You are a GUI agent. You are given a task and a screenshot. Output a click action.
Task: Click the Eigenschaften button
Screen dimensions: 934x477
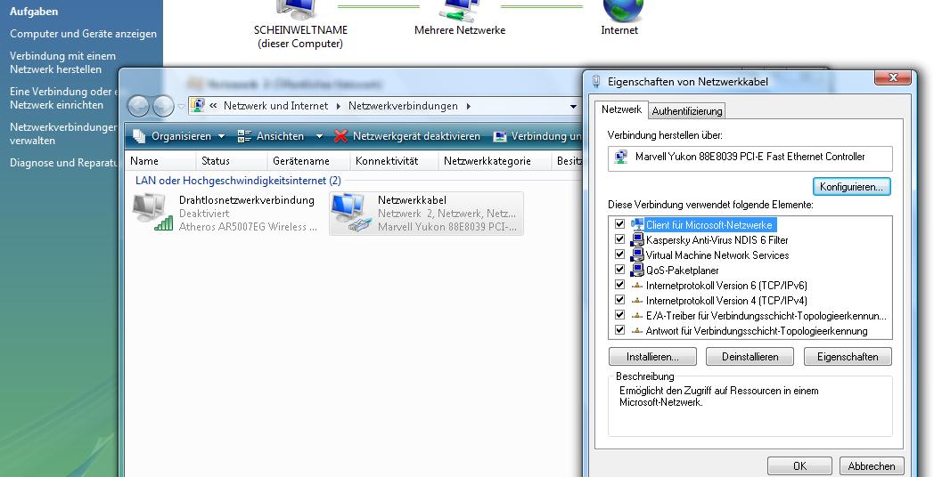848,357
